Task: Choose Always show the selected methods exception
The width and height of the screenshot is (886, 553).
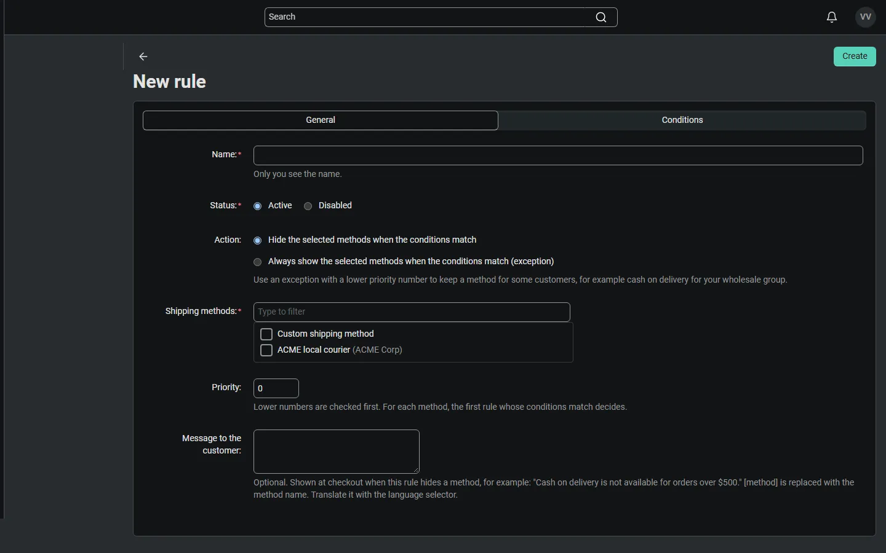Action: click(x=258, y=262)
